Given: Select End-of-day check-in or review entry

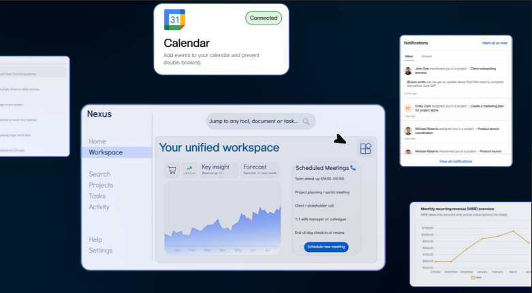Looking at the screenshot, I should 319,232.
